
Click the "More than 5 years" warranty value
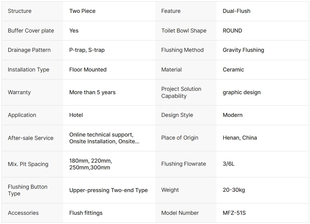[x=92, y=92]
